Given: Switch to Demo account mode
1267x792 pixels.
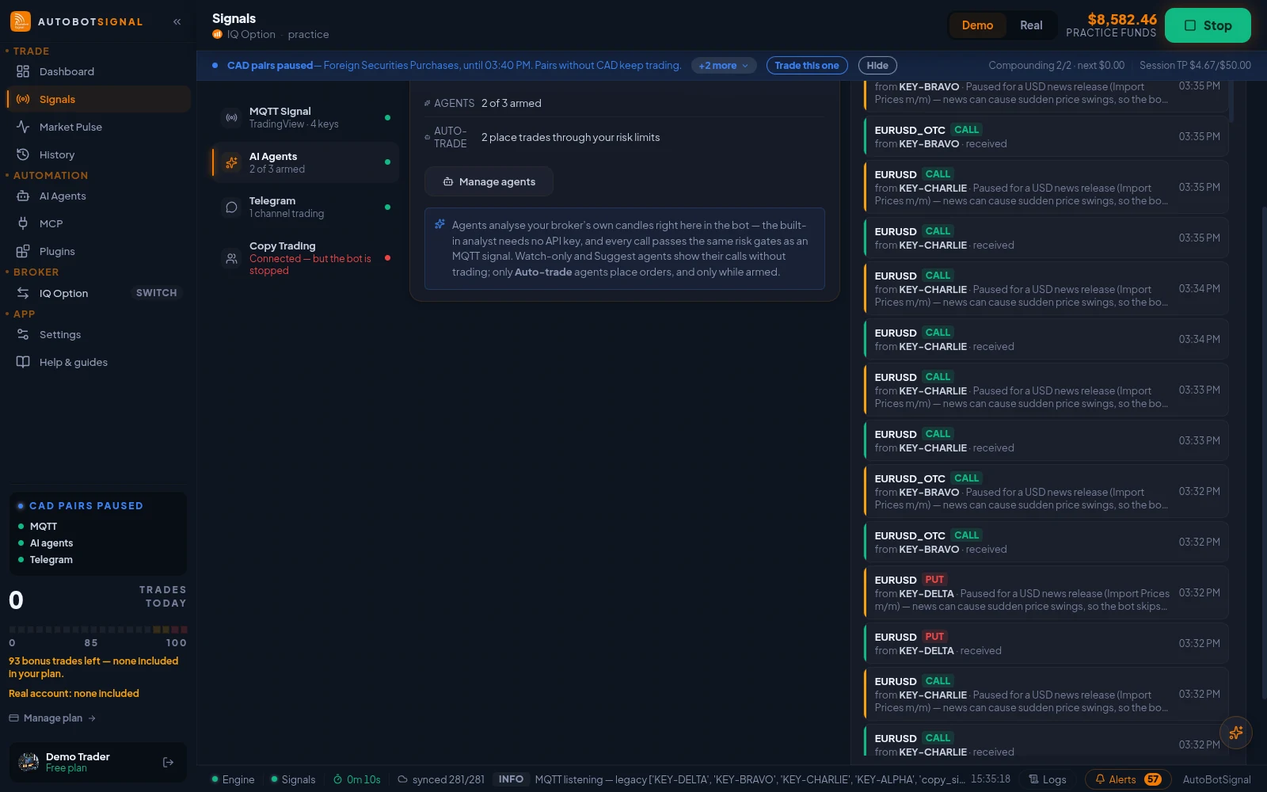Looking at the screenshot, I should 977,25.
